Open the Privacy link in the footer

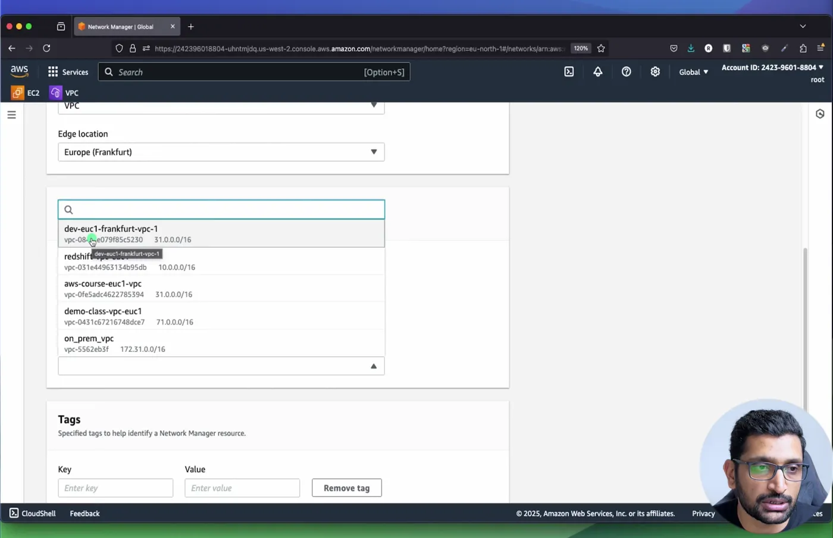click(703, 514)
